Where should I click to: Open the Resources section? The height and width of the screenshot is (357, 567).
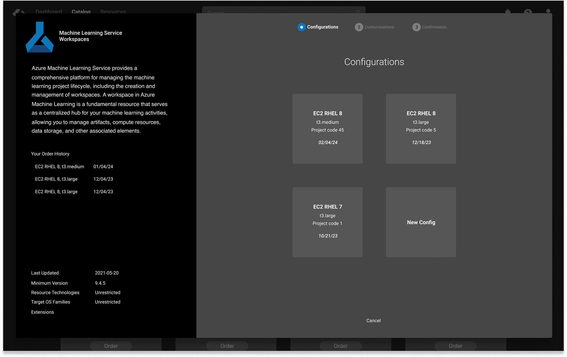coord(113,12)
